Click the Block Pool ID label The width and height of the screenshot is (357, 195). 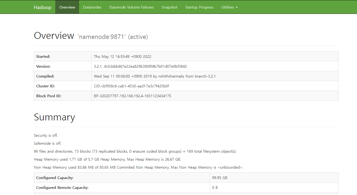[49, 96]
